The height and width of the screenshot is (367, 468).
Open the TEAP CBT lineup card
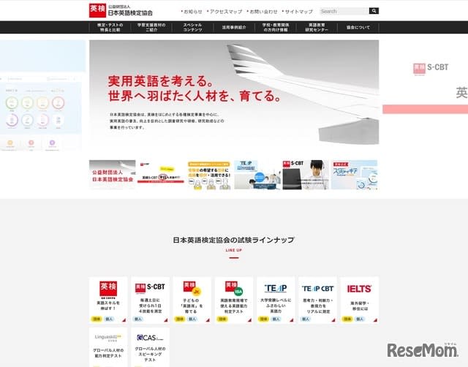(x=317, y=300)
